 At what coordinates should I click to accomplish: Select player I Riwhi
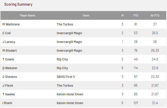[x=7, y=103]
